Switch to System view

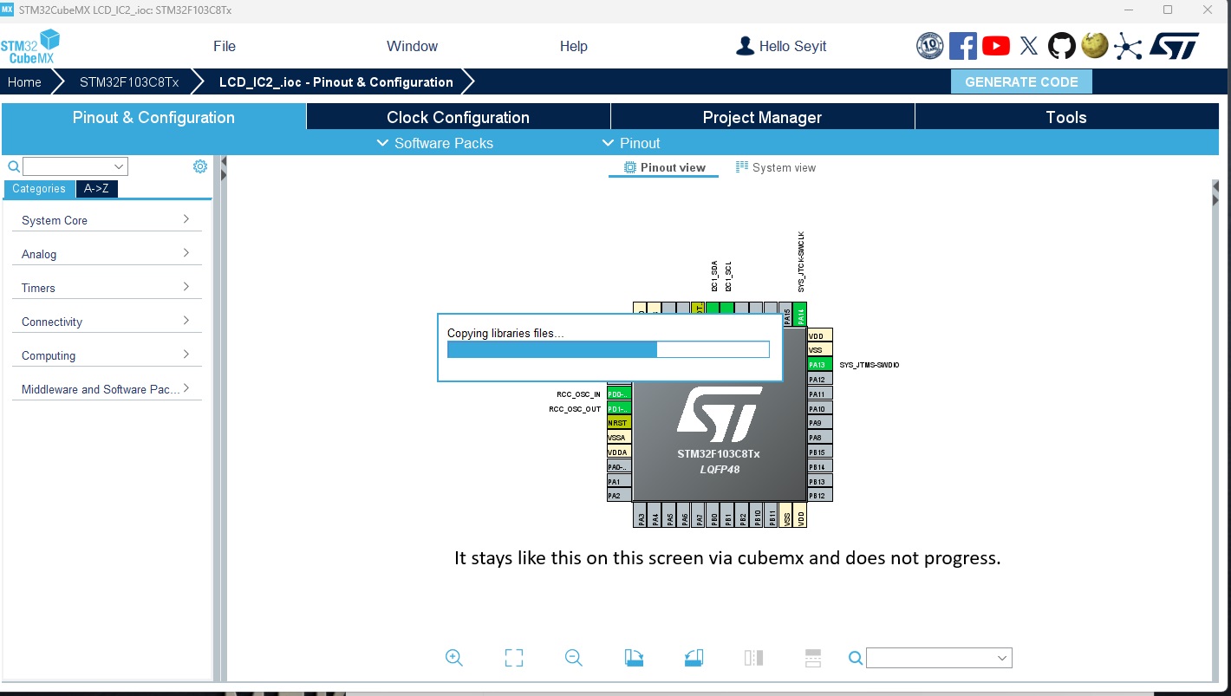775,167
